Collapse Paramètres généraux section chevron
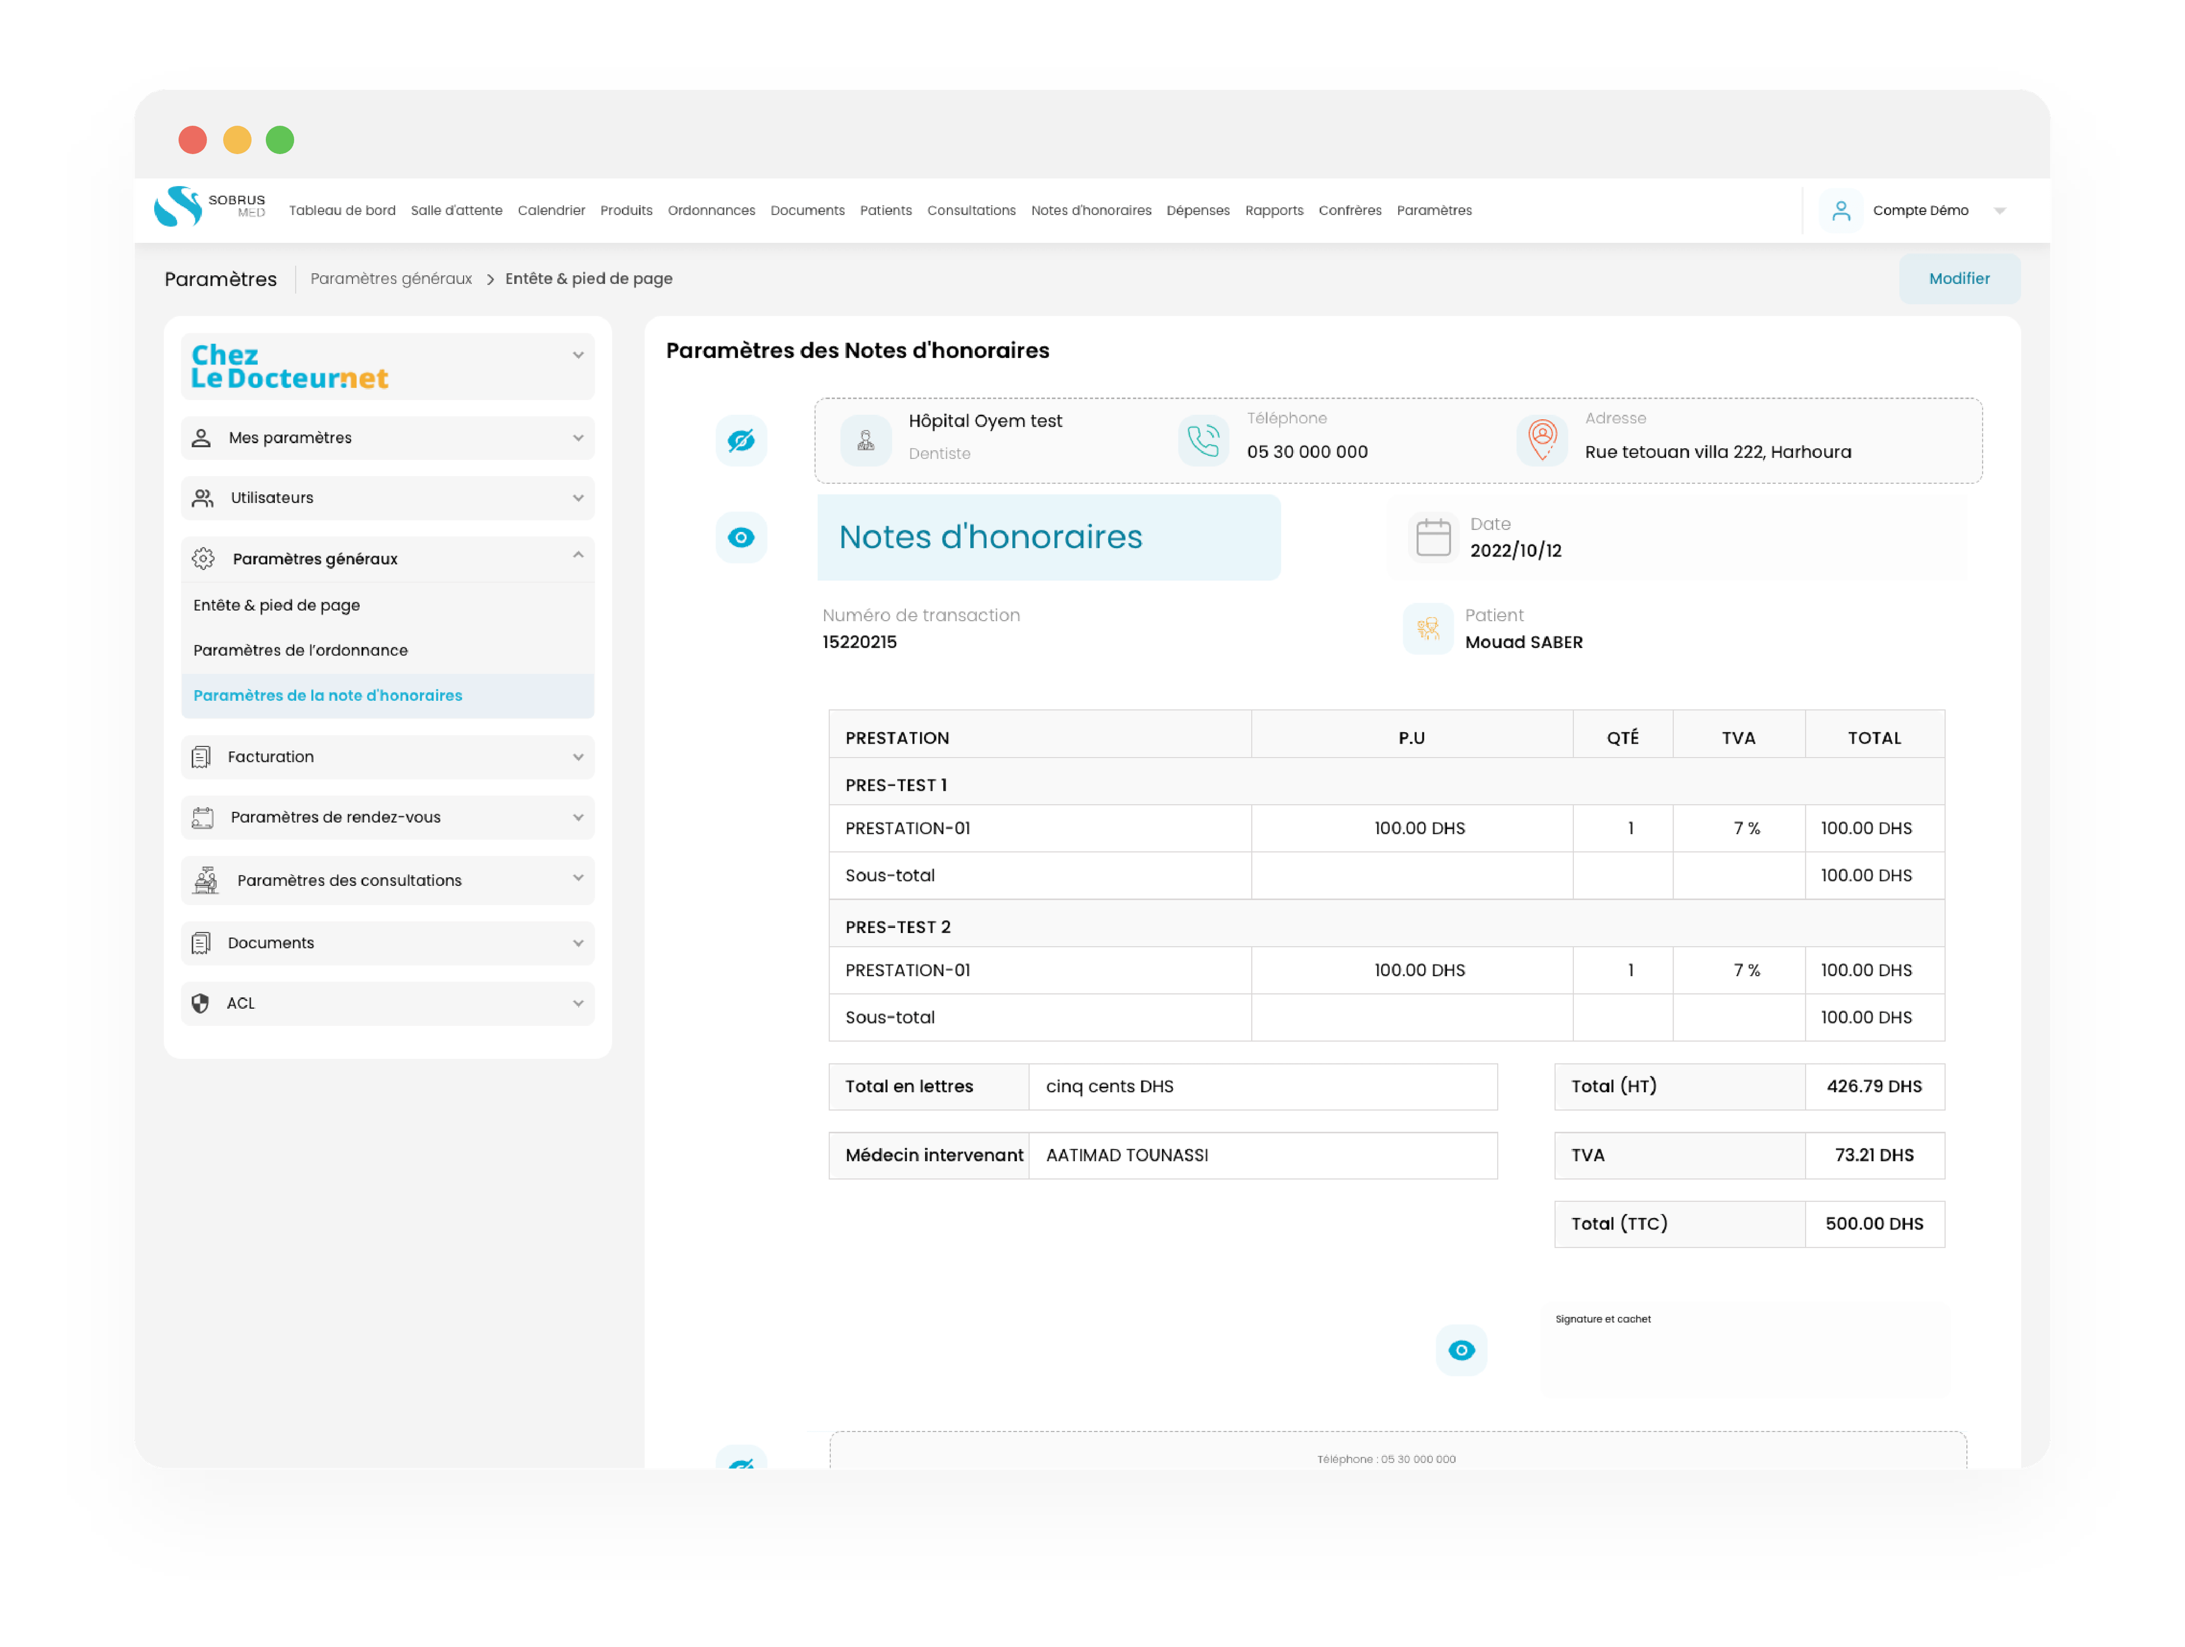 tap(578, 555)
